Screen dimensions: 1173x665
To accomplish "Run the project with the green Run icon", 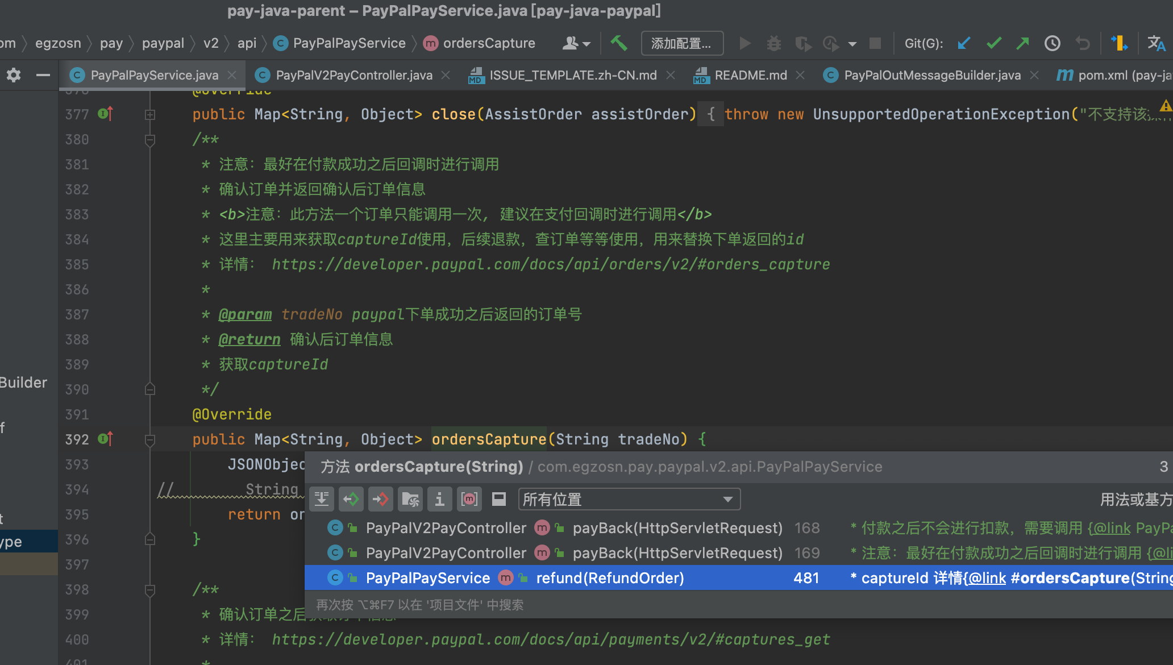I will tap(744, 43).
